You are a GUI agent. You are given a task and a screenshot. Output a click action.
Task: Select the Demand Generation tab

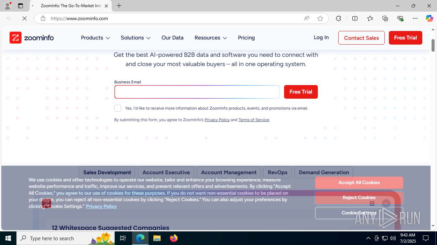324,173
